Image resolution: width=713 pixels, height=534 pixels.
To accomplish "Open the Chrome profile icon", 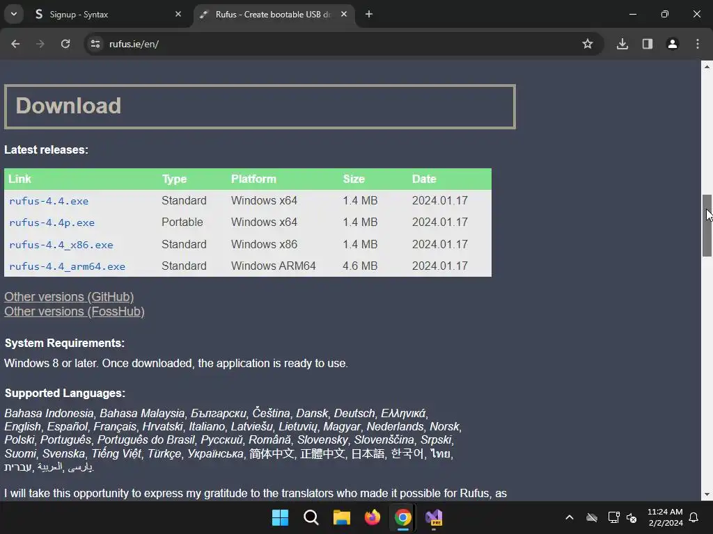I will 673,44.
